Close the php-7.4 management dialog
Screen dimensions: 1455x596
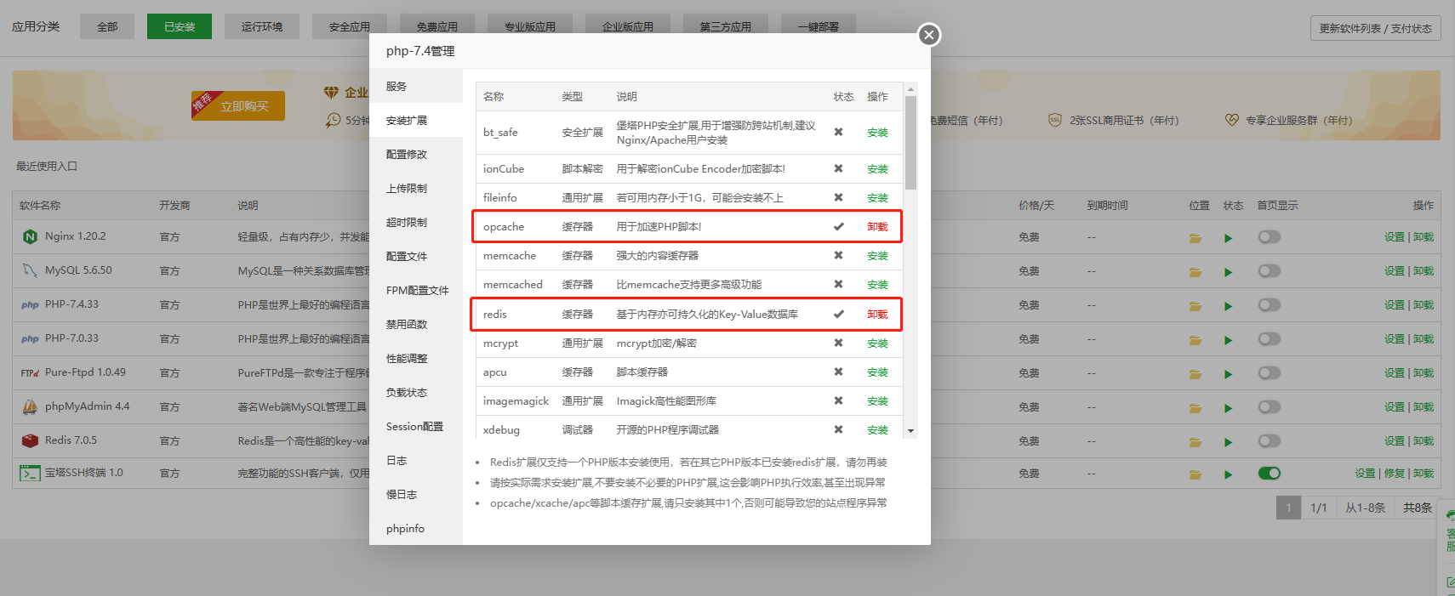929,35
